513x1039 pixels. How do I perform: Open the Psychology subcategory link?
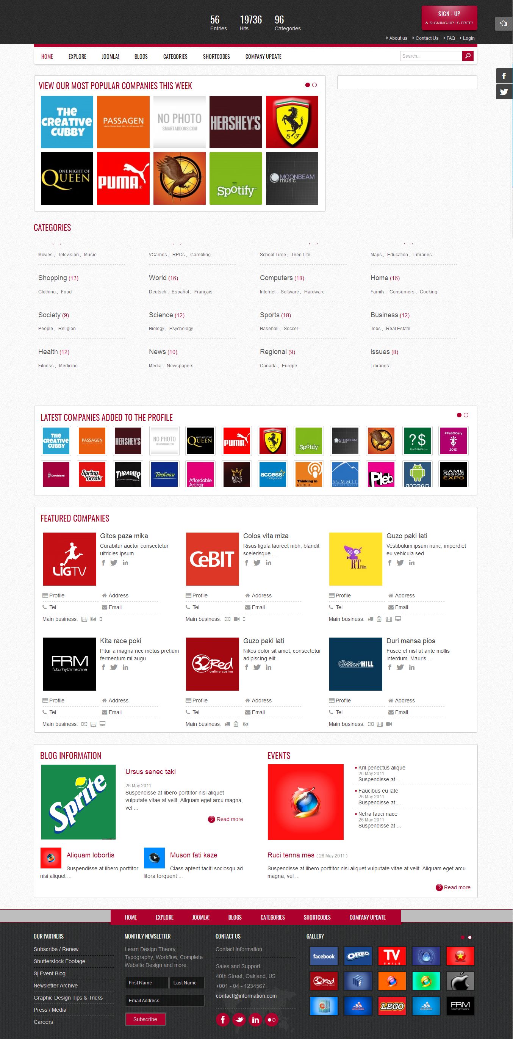pyautogui.click(x=181, y=329)
